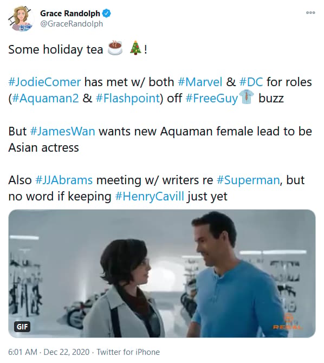Click the blue shirt emoji after FreeGuy
This screenshot has width=324, height=363.
(x=246, y=97)
